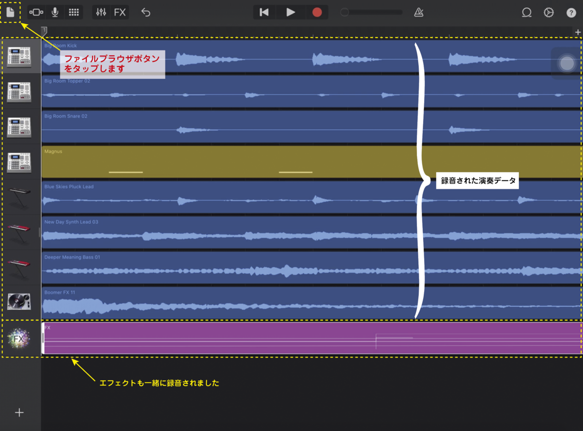
Task: Select the Big Room Snare 02 track icon
Action: click(19, 127)
